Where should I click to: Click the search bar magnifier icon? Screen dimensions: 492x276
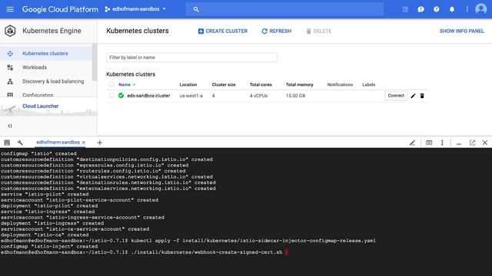pos(196,9)
